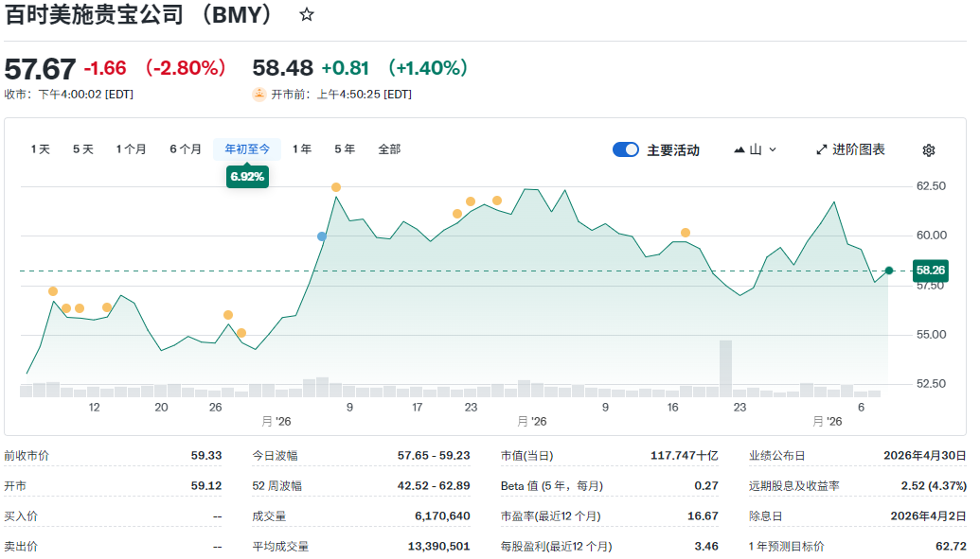This screenshot has height=559, width=980.
Task: Click the yellow event marker above the 16 date
Action: 685,232
